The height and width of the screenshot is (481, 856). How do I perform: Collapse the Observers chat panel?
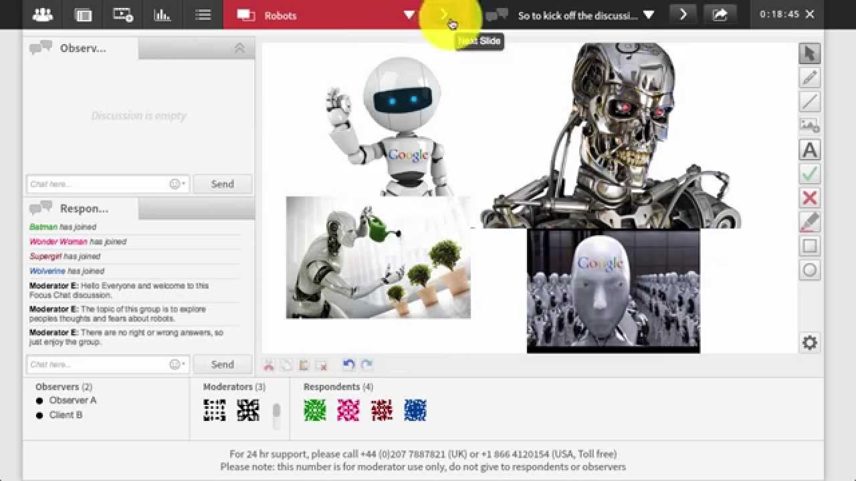tap(239, 48)
